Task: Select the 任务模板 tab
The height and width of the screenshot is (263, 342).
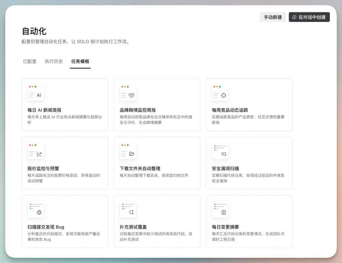Action: click(x=80, y=61)
